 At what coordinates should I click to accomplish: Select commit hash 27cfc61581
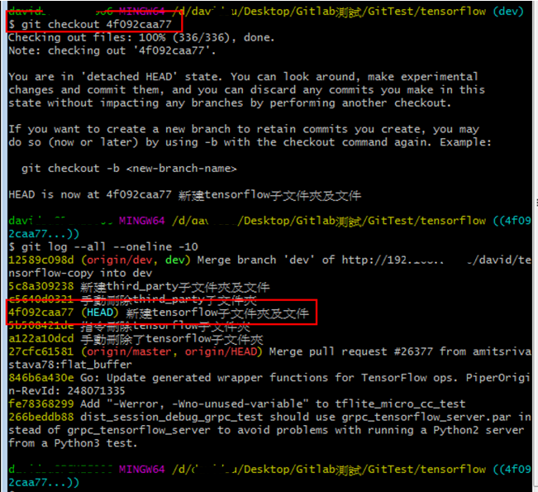[40, 352]
